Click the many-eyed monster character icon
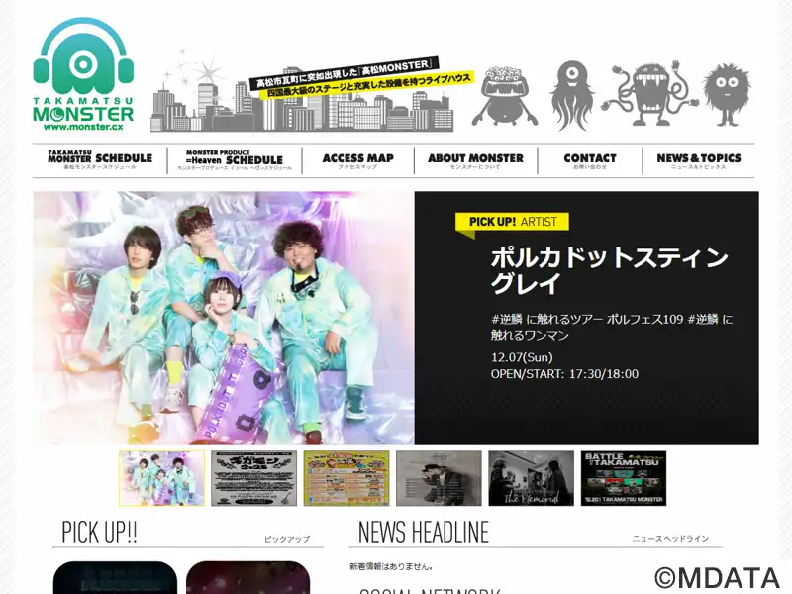 pos(505,95)
